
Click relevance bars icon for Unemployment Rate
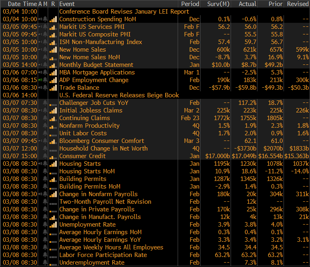(53, 225)
